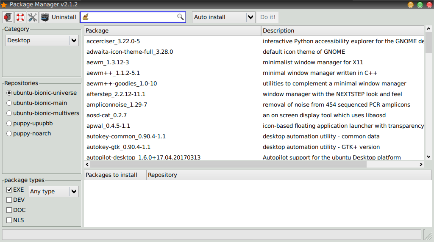This screenshot has width=434, height=242.
Task: Select package adwaita-icon-theme-full_3.28.0
Action: (x=130, y=52)
